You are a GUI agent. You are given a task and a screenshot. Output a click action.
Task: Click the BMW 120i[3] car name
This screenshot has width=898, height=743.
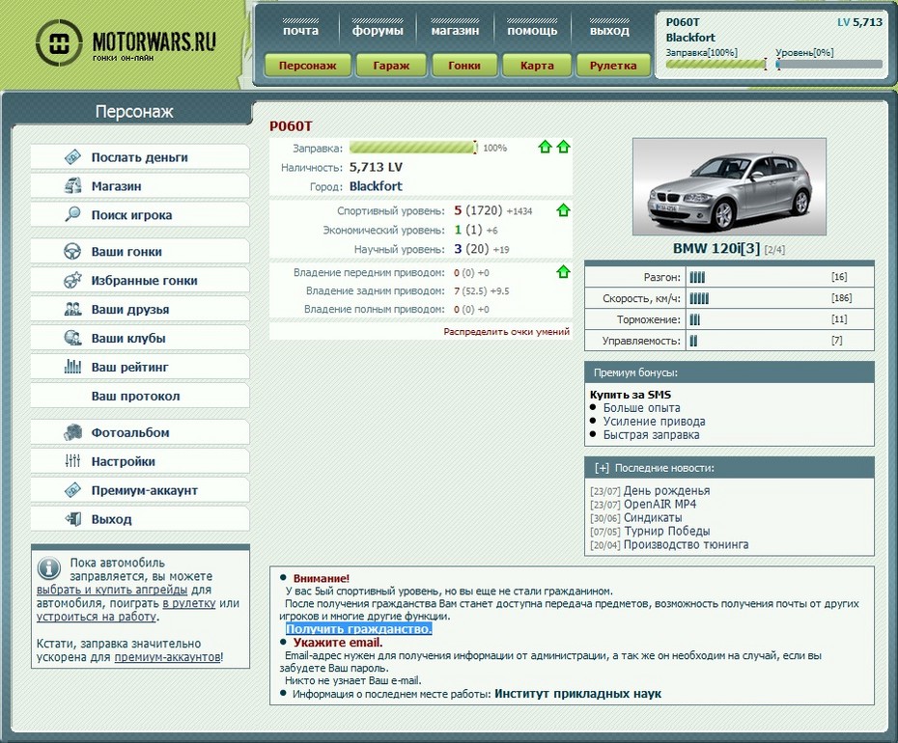tap(716, 248)
